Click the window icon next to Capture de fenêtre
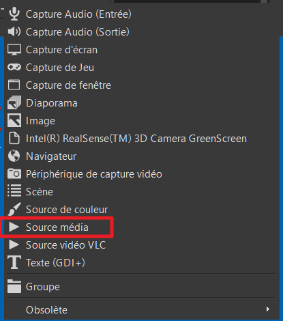This screenshot has width=283, height=321. [x=14, y=85]
